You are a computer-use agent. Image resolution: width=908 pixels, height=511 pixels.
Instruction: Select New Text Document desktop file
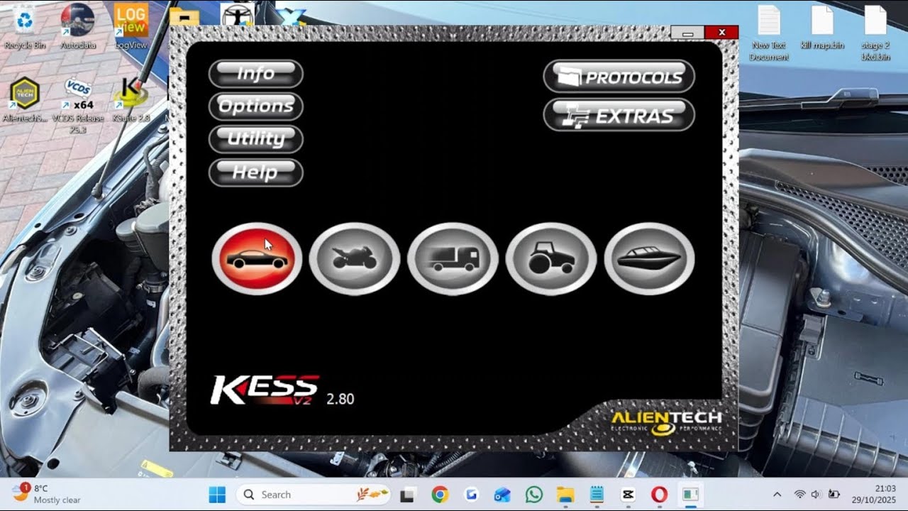coord(769,33)
